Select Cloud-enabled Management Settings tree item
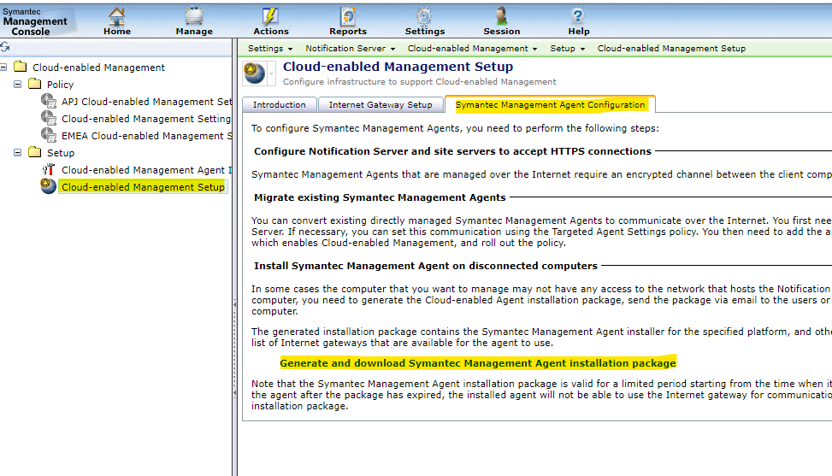The width and height of the screenshot is (832, 476). pyautogui.click(x=146, y=119)
